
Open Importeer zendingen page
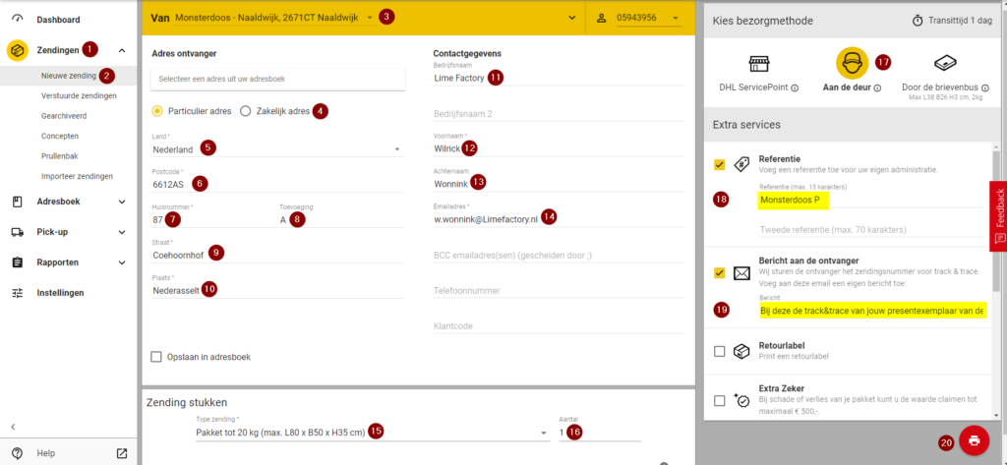77,176
